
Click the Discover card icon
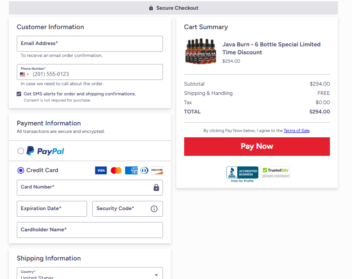pyautogui.click(x=157, y=170)
